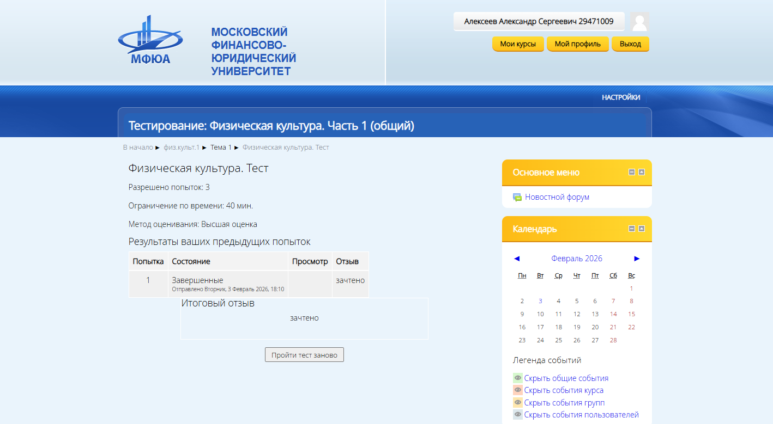Click физ.культ.1 in the breadcrumb
773x424 pixels.
point(182,148)
